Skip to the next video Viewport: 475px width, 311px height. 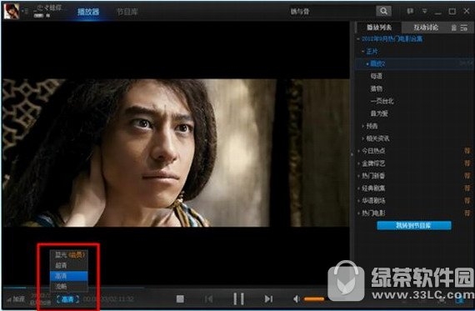point(268,299)
